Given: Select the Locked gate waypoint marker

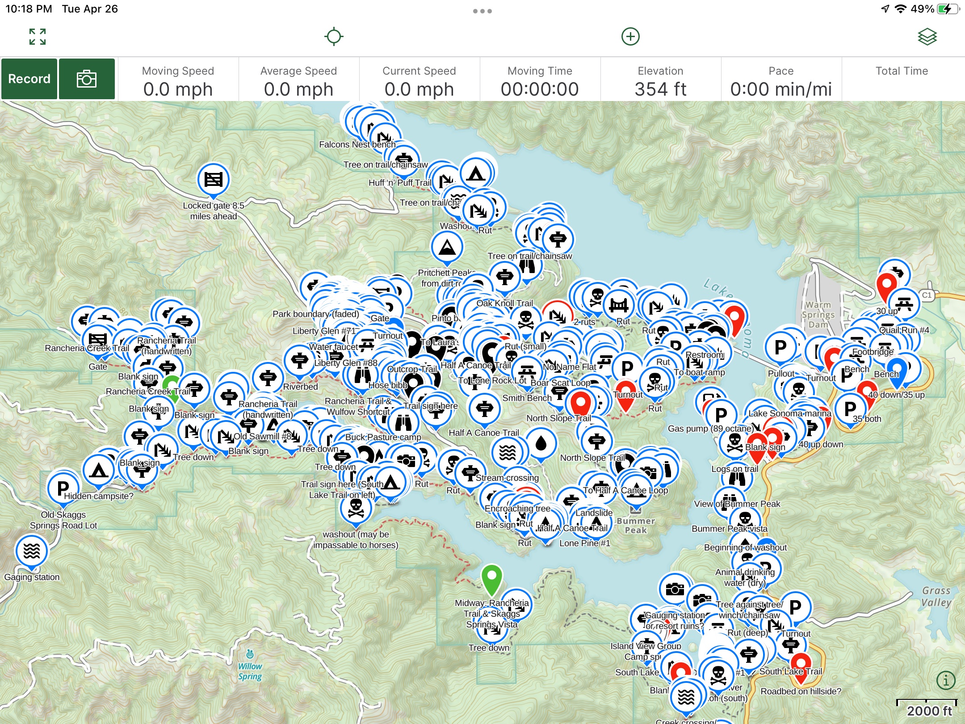Looking at the screenshot, I should (x=213, y=180).
